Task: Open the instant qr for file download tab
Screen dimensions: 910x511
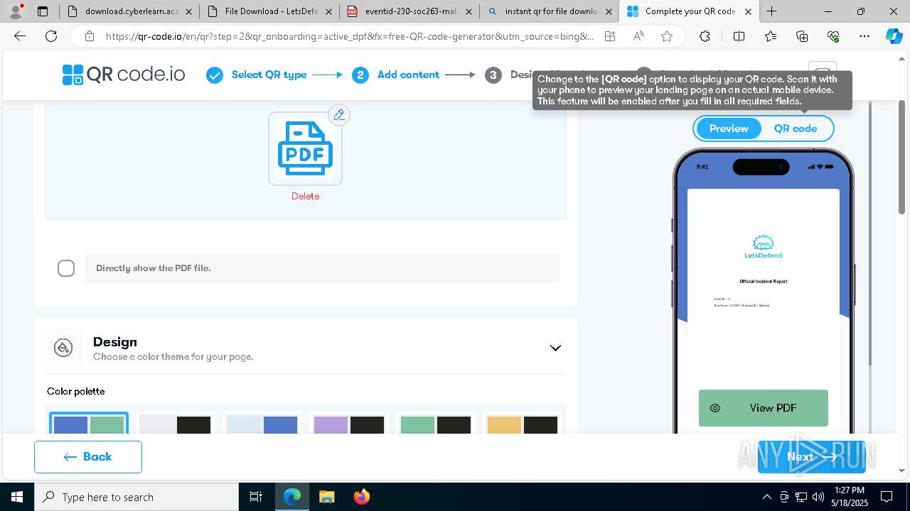Action: click(549, 11)
